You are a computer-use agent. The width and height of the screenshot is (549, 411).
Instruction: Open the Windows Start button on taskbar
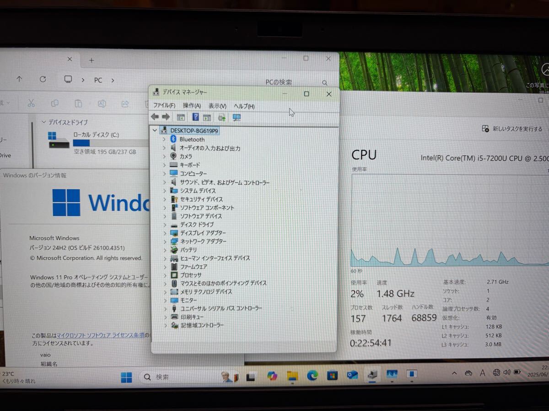tap(126, 377)
